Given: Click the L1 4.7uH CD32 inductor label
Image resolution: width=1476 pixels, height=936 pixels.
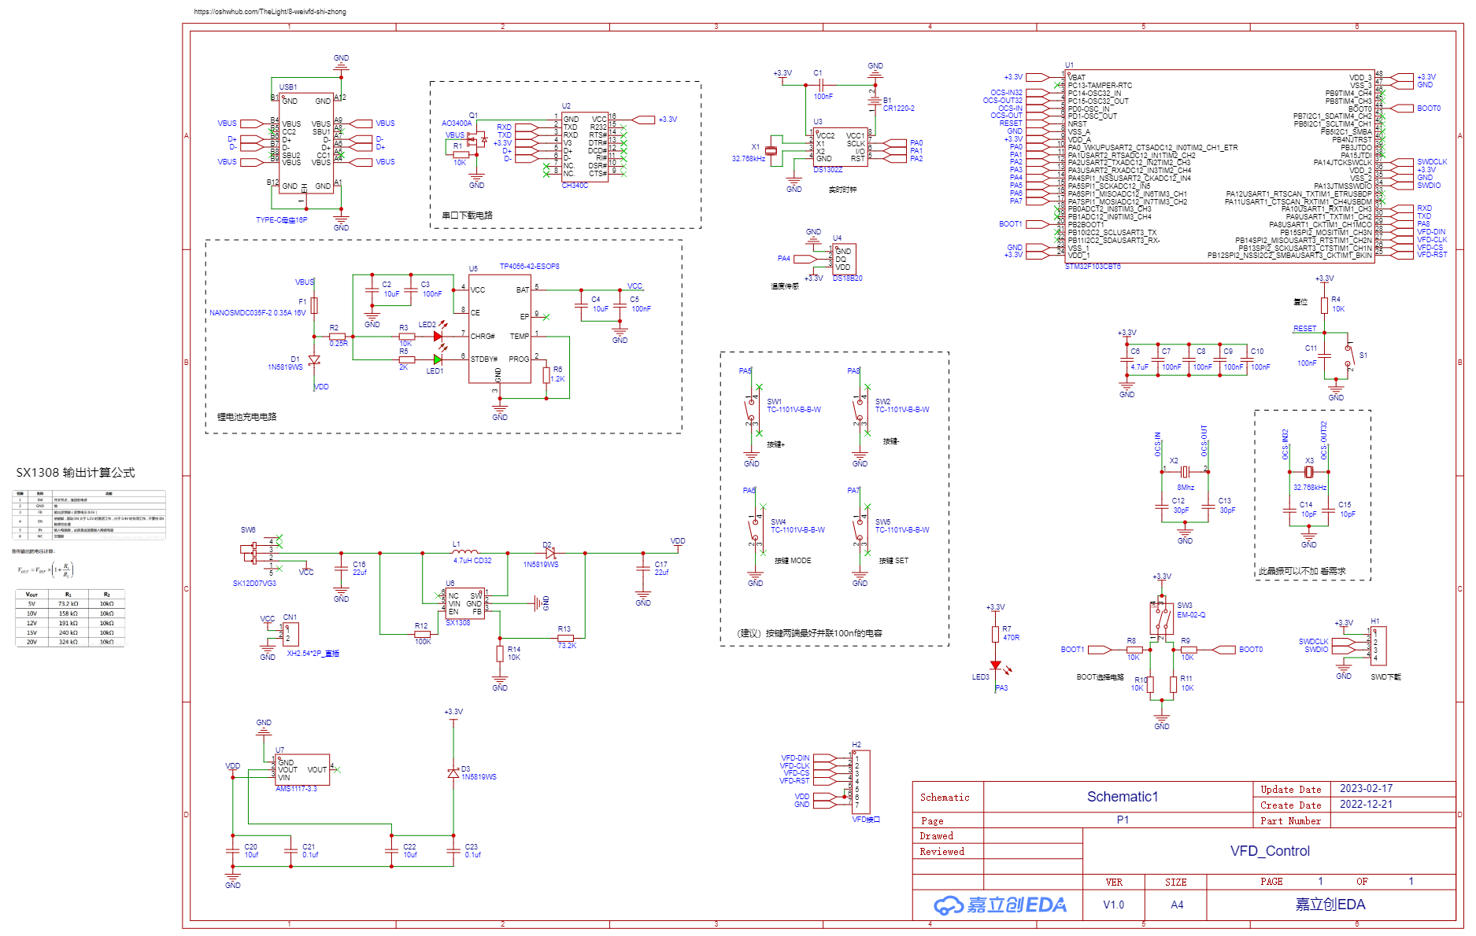Looking at the screenshot, I should 472,561.
